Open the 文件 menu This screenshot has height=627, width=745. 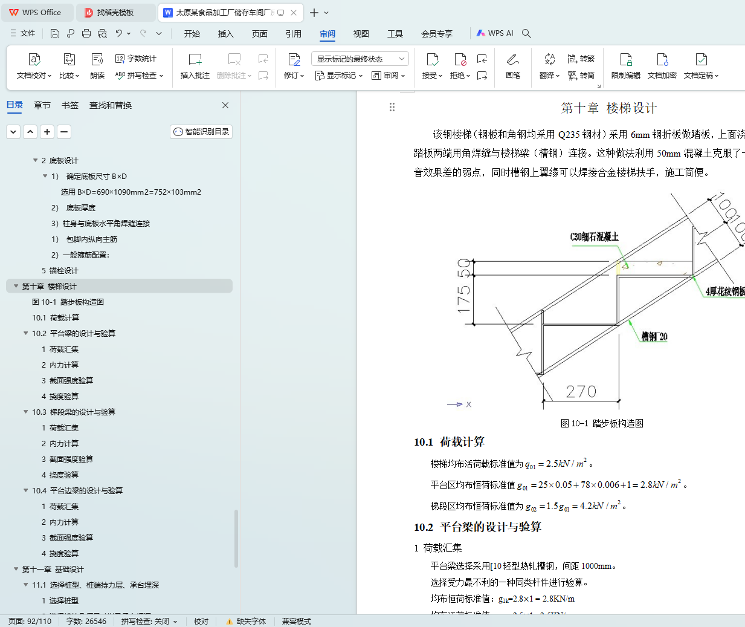pos(23,33)
